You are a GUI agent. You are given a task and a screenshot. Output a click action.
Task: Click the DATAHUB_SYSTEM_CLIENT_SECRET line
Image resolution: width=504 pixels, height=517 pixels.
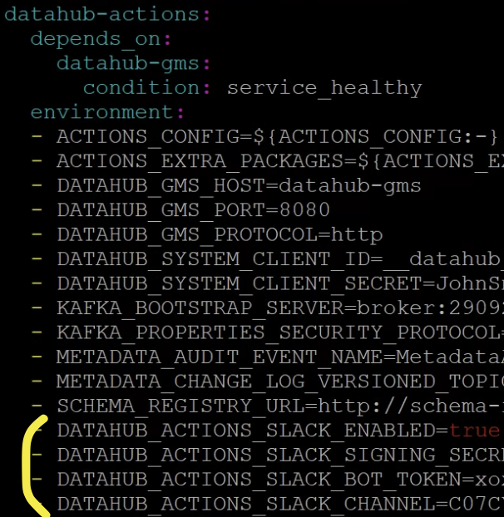click(x=280, y=284)
